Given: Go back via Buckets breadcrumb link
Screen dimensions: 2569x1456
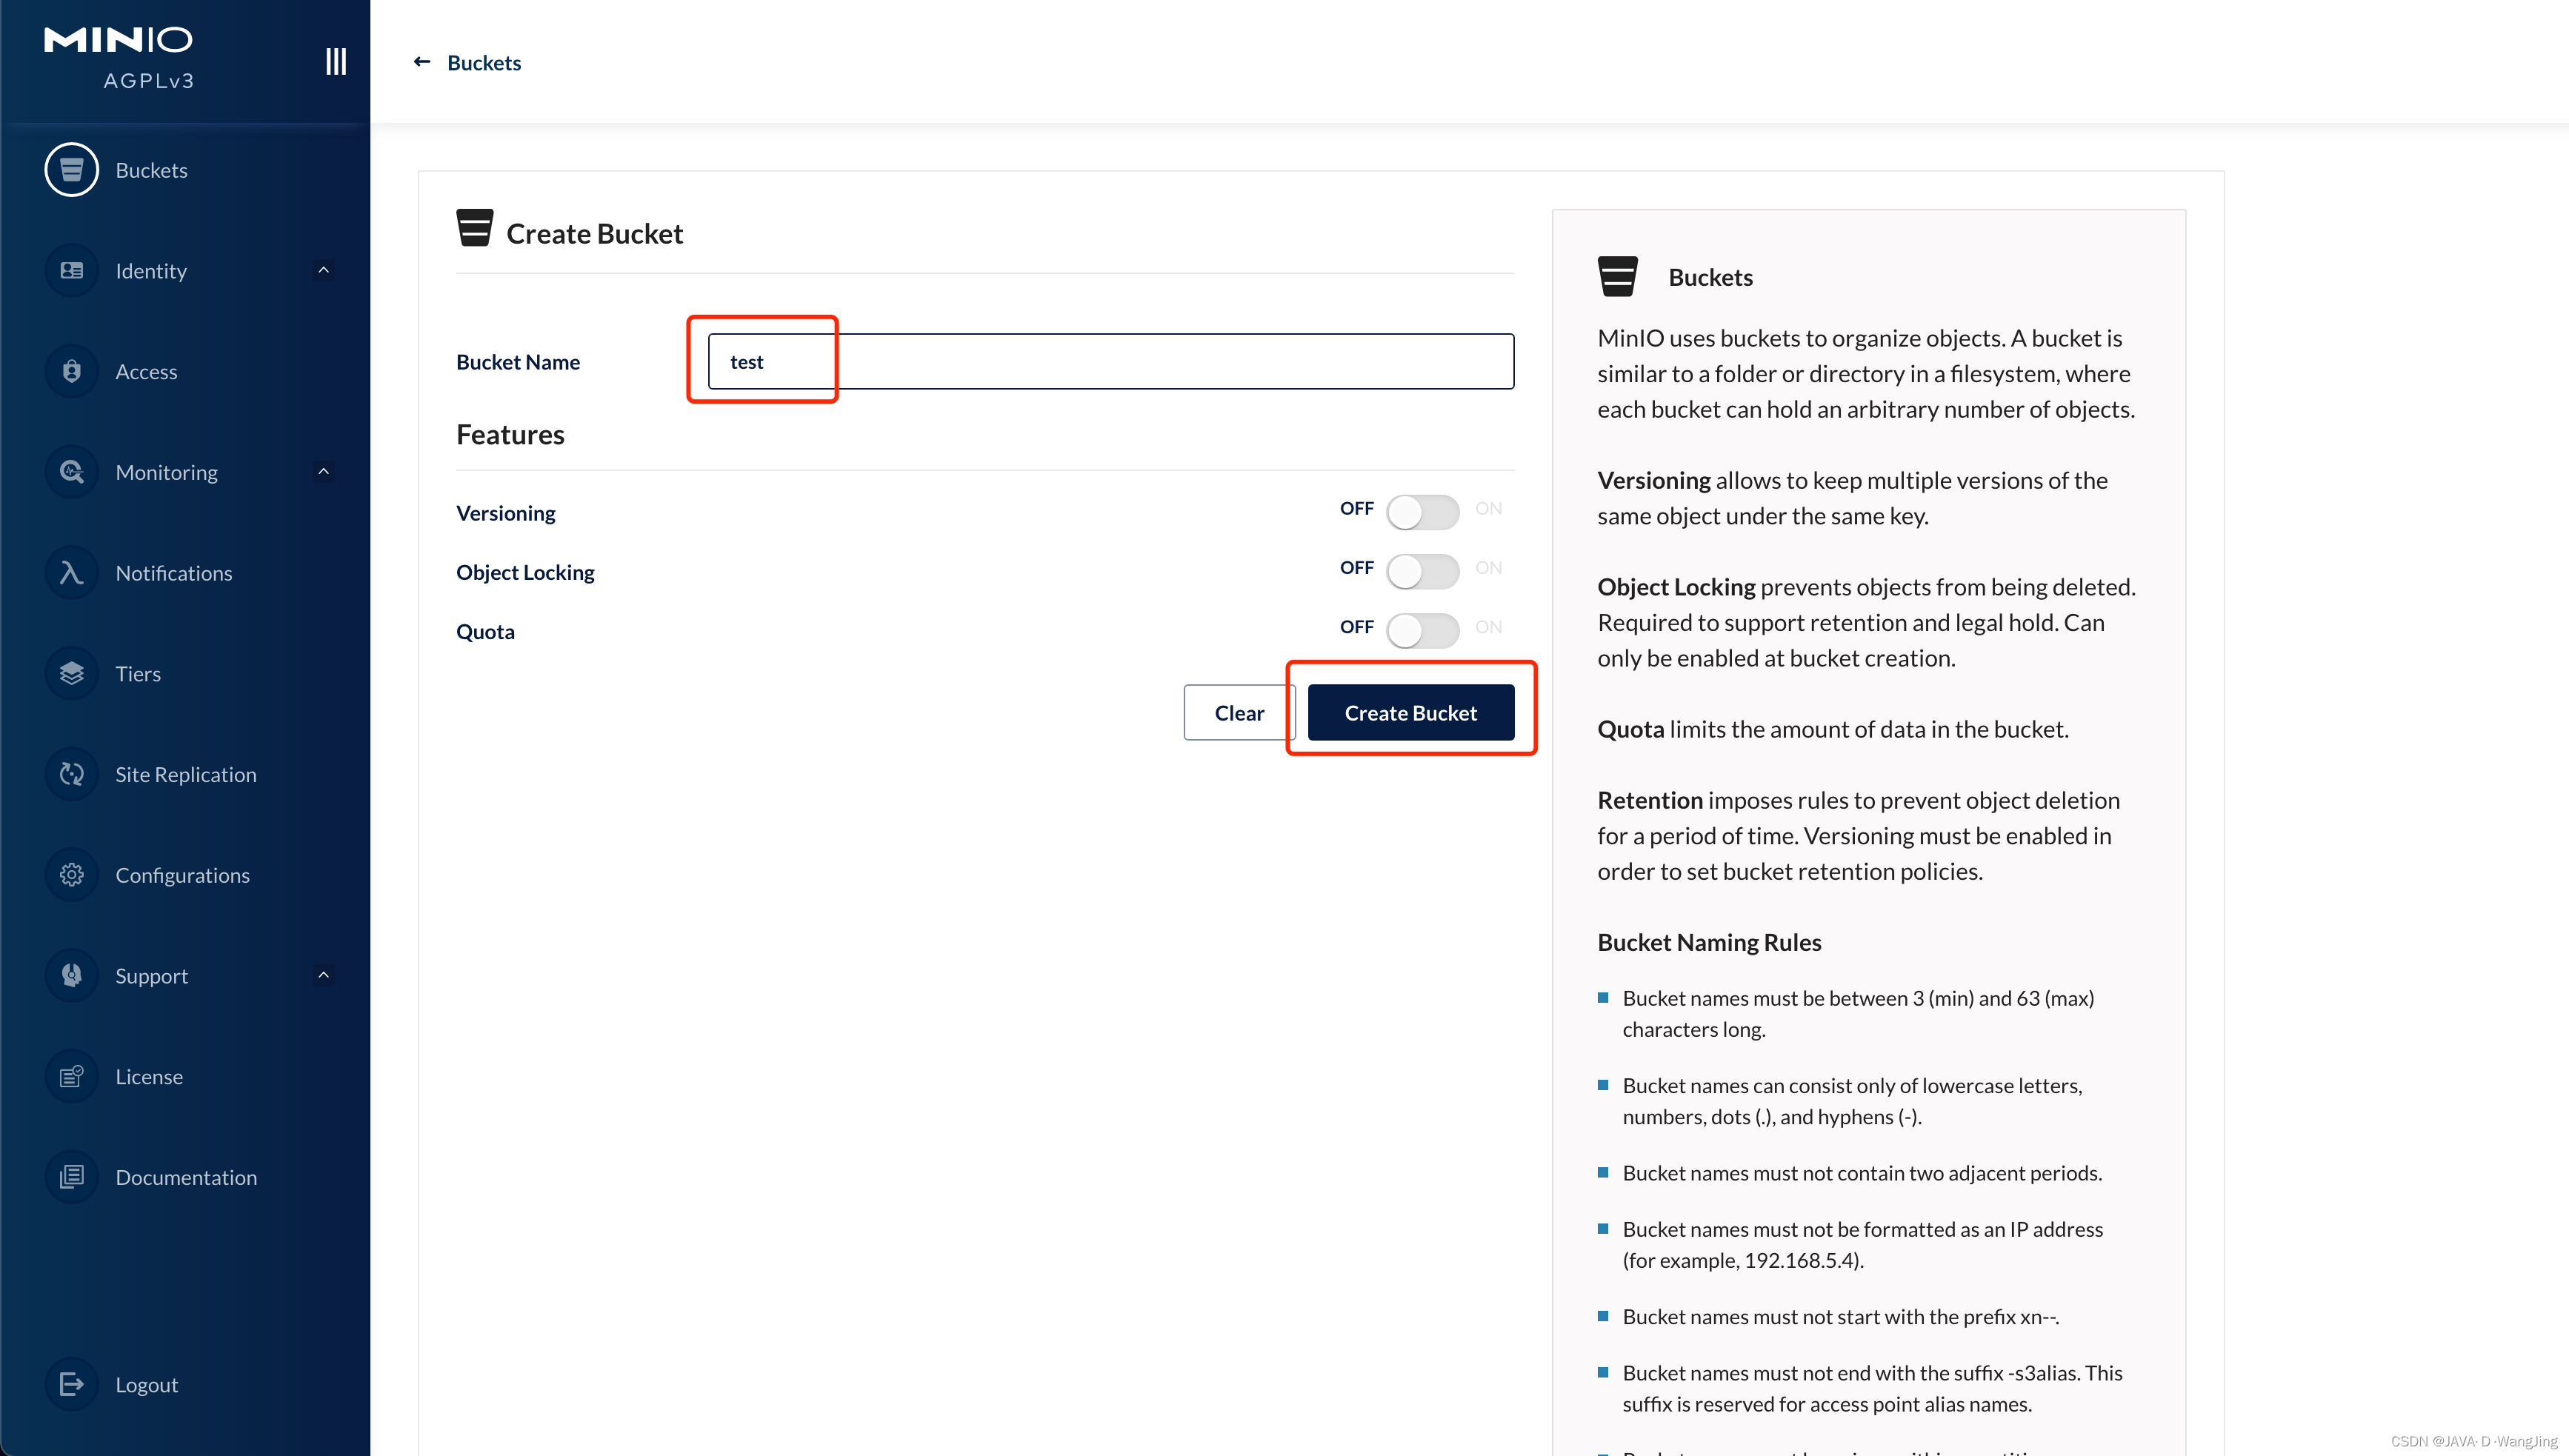Looking at the screenshot, I should (483, 62).
